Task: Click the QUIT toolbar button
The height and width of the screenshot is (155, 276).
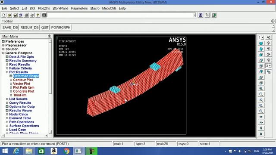Action: pos(45,28)
